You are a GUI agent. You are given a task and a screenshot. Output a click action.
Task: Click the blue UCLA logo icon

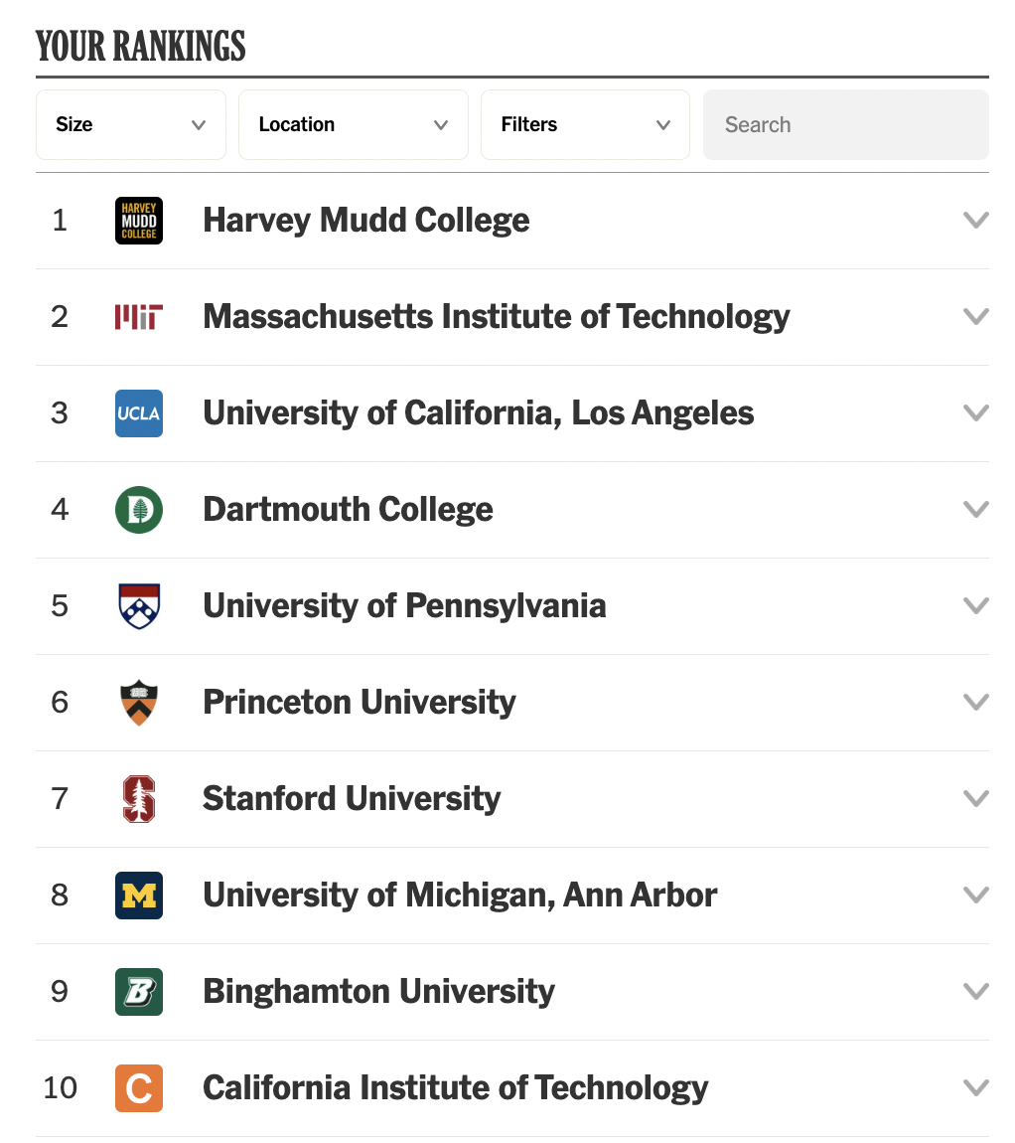click(x=139, y=413)
